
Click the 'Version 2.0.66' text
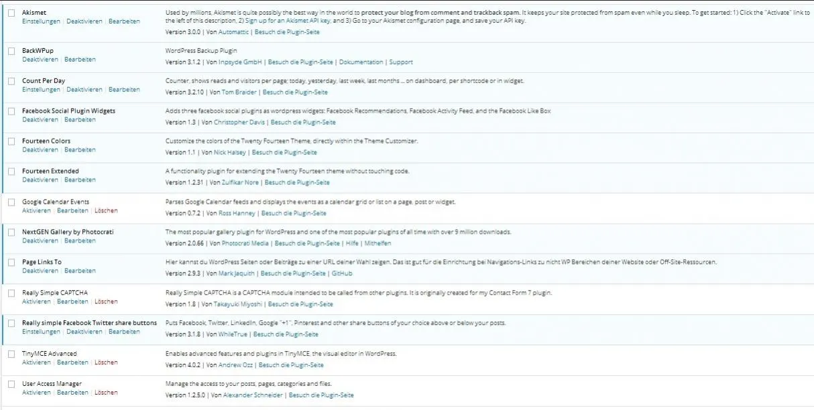pos(185,244)
